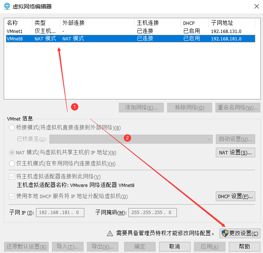Click the shield icon on 更改设置
Screen dimensions: 263x253
[225, 233]
